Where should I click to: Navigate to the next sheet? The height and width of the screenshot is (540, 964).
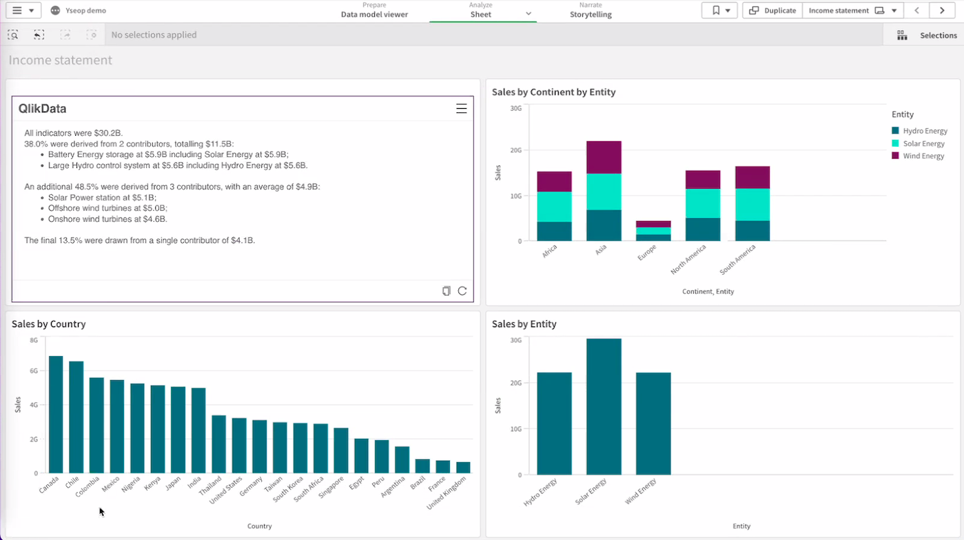[942, 10]
